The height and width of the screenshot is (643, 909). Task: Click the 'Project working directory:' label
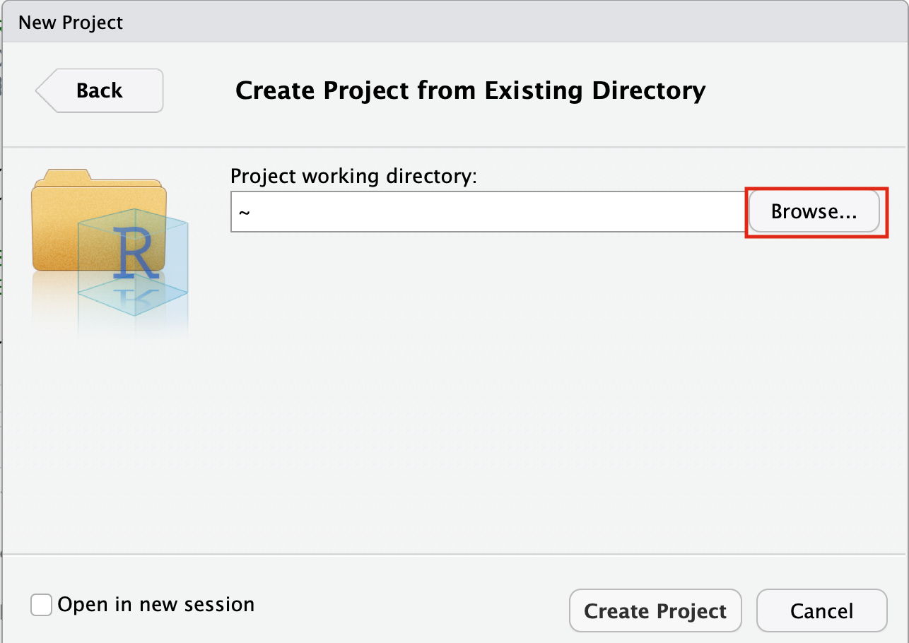[x=354, y=176]
